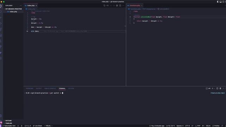Collapse the GIT-BRANCH-PRACTICE folder
The image size is (226, 127).
13,9
